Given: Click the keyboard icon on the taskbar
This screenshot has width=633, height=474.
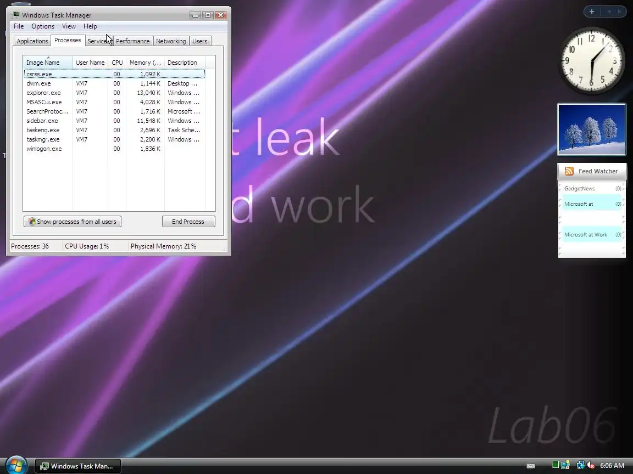Looking at the screenshot, I should click(531, 466).
